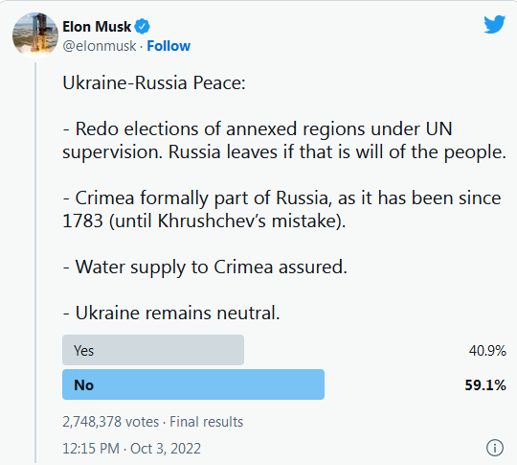Click the 2,748,378 votes count
Image resolution: width=517 pixels, height=465 pixels.
point(110,422)
